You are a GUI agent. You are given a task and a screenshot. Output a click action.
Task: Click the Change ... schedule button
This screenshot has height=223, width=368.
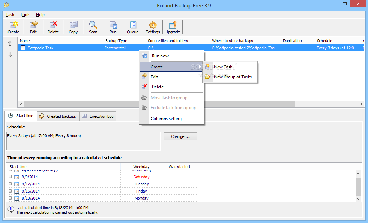(x=180, y=136)
